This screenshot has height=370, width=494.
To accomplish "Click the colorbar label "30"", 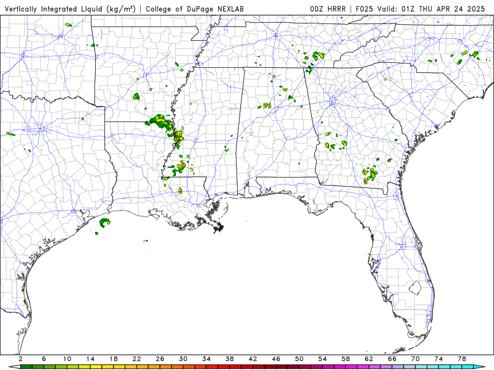I will pos(183,359).
